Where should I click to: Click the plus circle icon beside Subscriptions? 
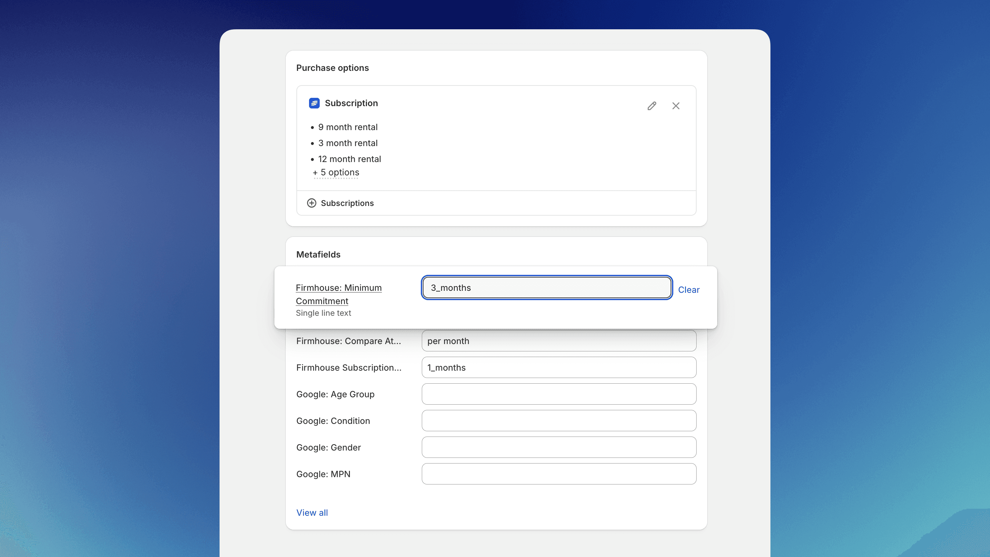311,203
